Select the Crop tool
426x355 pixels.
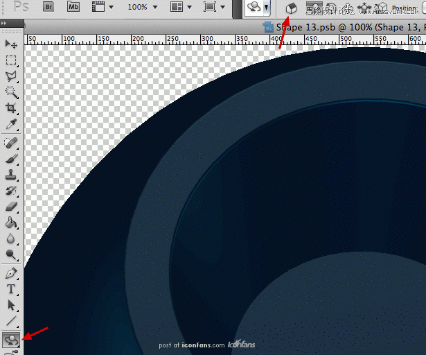11,108
